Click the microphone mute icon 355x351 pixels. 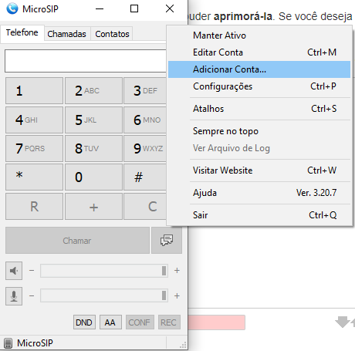pos(14,296)
